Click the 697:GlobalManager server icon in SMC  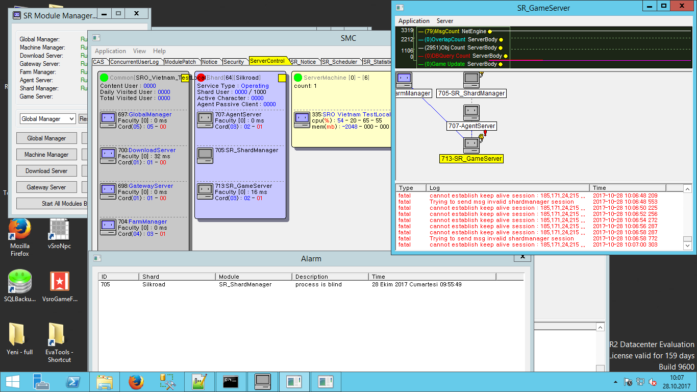(108, 120)
